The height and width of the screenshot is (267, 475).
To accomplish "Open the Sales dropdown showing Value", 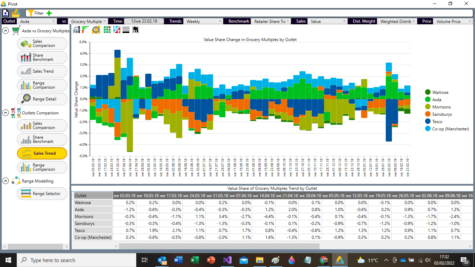I will coord(328,21).
